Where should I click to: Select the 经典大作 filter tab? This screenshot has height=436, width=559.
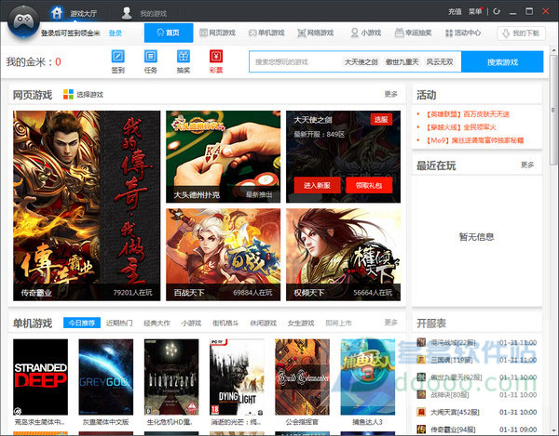pos(157,323)
